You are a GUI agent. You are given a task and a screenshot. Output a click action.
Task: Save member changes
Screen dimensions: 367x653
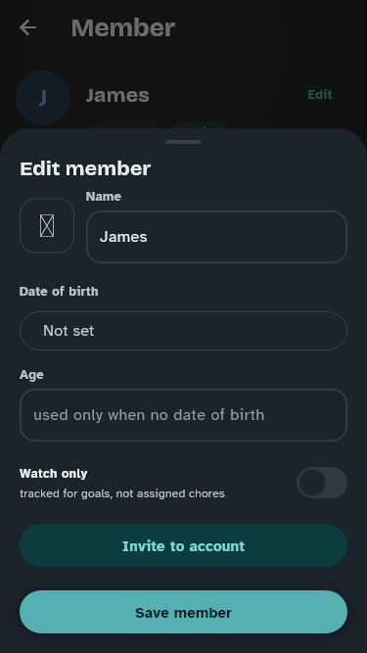click(184, 612)
